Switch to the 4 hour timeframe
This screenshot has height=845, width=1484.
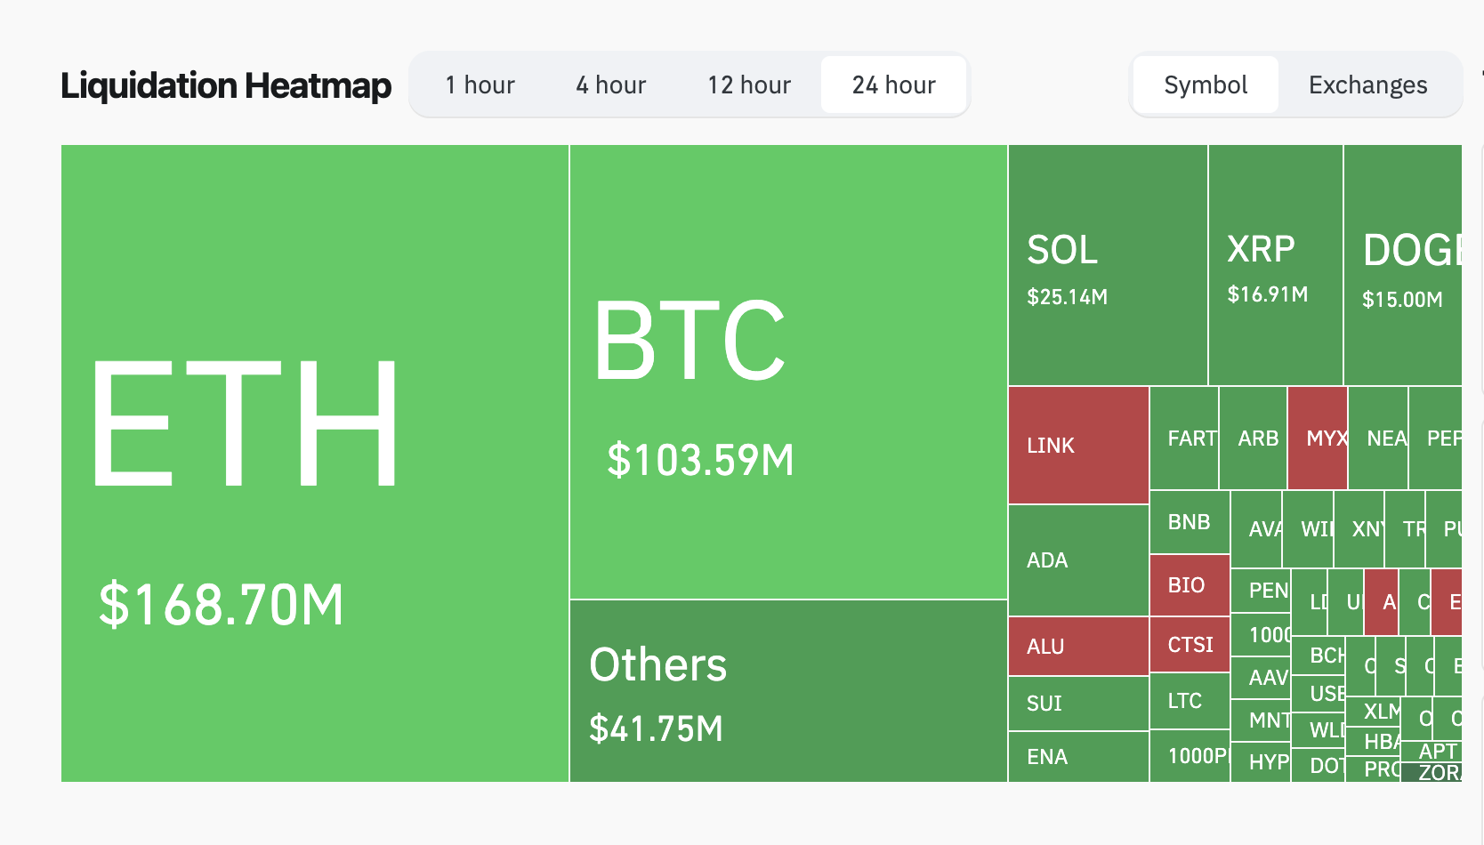(610, 84)
